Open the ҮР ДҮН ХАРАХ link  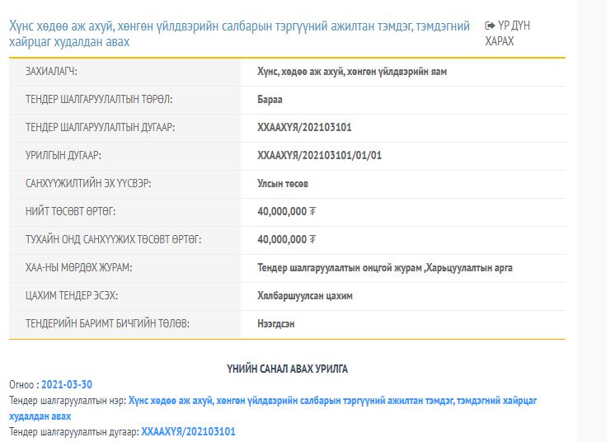508,33
